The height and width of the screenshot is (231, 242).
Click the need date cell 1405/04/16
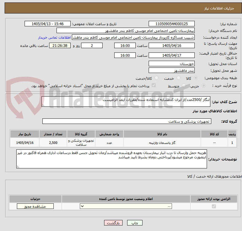[25, 143]
